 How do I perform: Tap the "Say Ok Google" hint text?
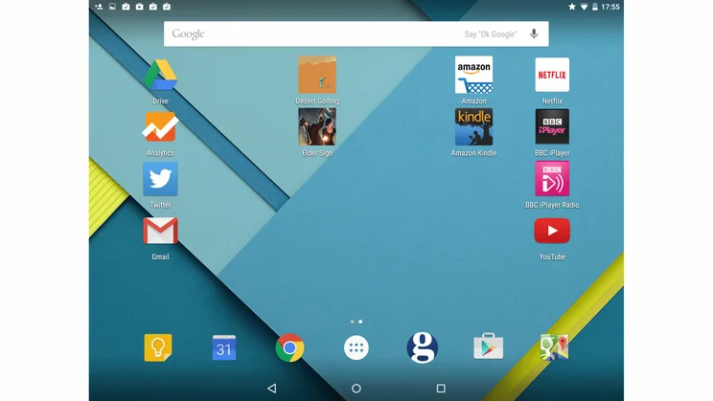tap(491, 34)
